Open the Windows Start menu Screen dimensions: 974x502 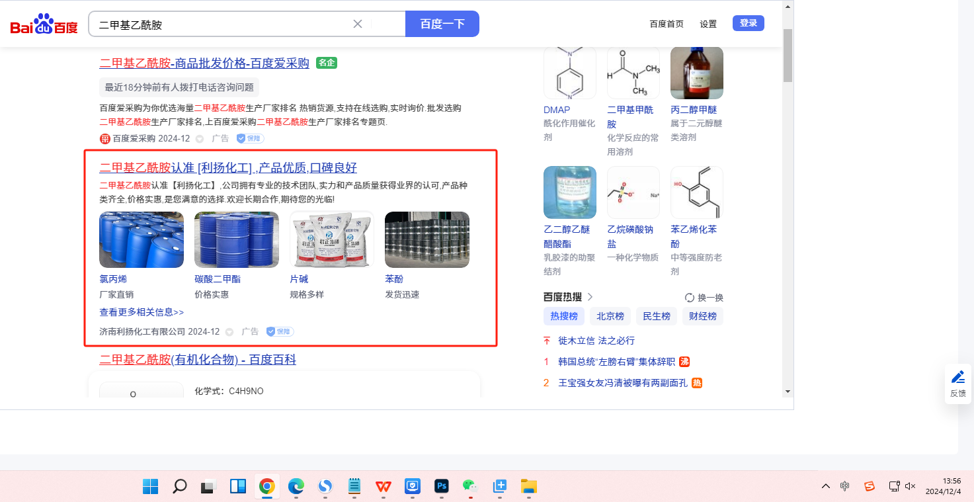pos(151,487)
